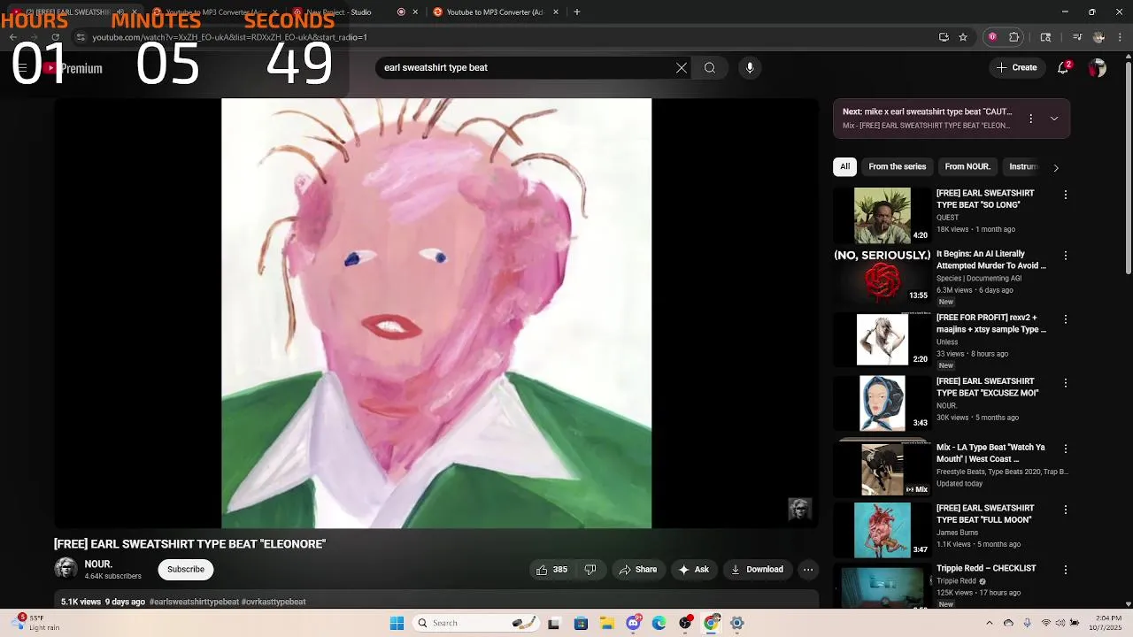Open Windows Start menu

(397, 623)
